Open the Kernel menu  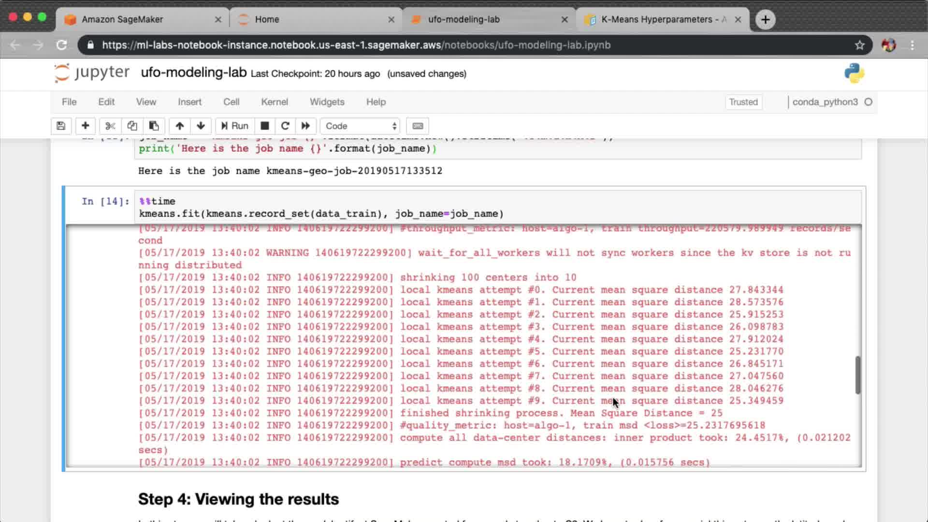[x=274, y=102]
